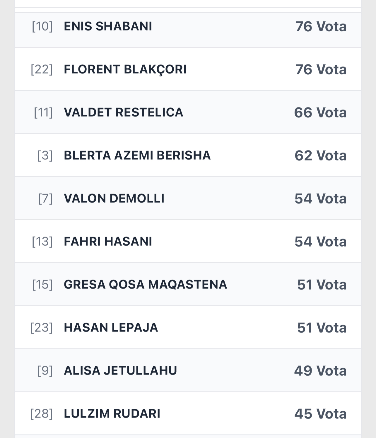Select the Fahri Hasani candidate name

click(108, 242)
